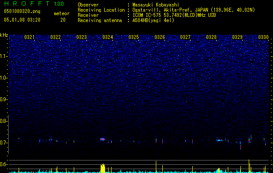Click the ICOM IC-575 53.7492 MHz receiver text

(x=174, y=15)
